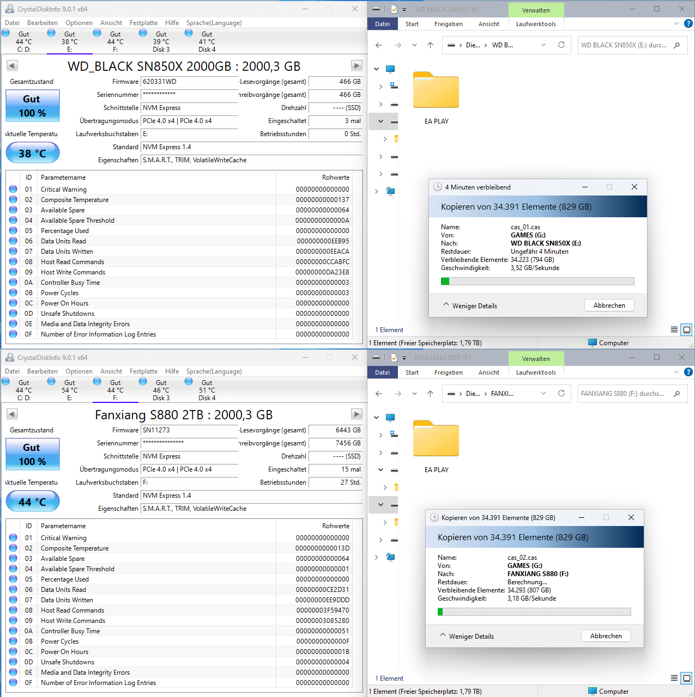
Task: Expand the ribbon chevron in the WD BLACK Explorer
Action: [x=676, y=23]
